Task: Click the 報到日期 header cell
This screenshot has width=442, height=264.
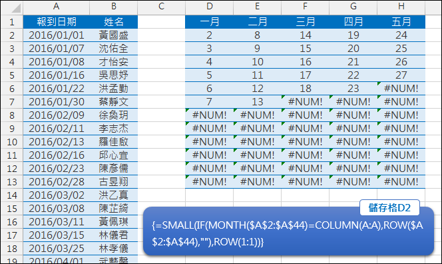Action: click(x=57, y=22)
